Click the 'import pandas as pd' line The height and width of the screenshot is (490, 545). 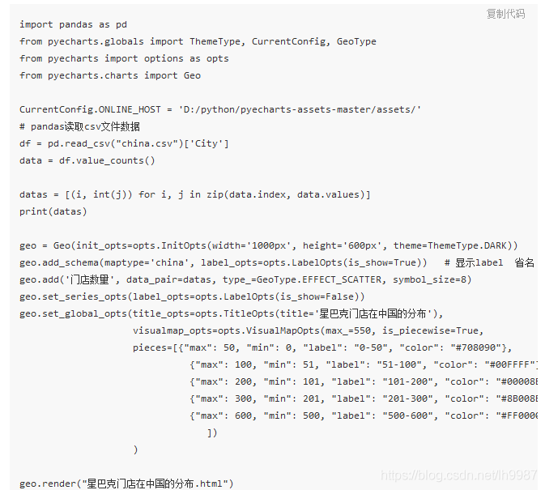point(73,24)
